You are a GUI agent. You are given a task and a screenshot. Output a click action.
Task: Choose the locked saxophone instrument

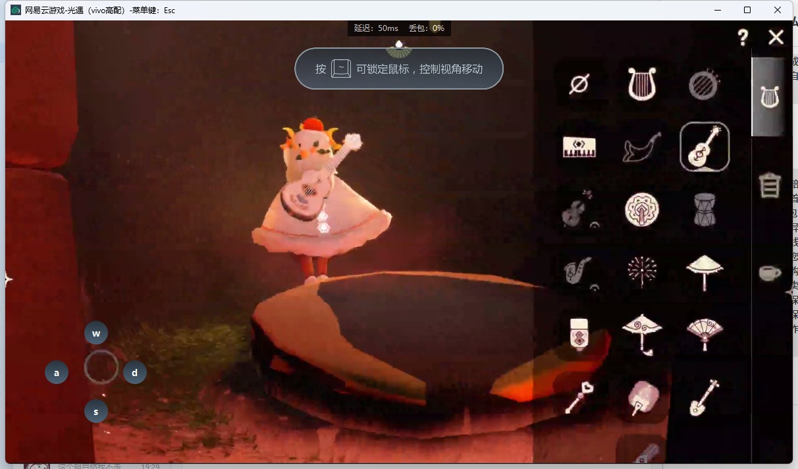coord(579,272)
